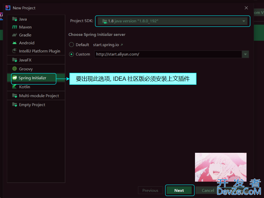Click the Maven 'm' icon
Image resolution: width=264 pixels, height=198 pixels.
coord(15,27)
